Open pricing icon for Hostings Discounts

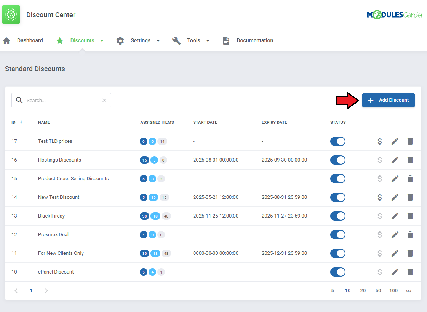(380, 160)
